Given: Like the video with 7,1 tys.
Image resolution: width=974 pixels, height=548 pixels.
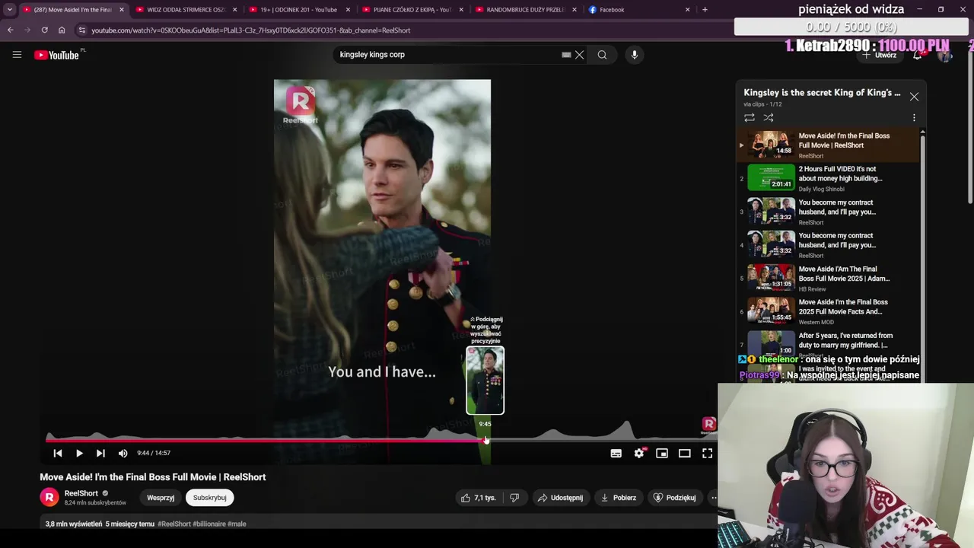Looking at the screenshot, I should (478, 498).
